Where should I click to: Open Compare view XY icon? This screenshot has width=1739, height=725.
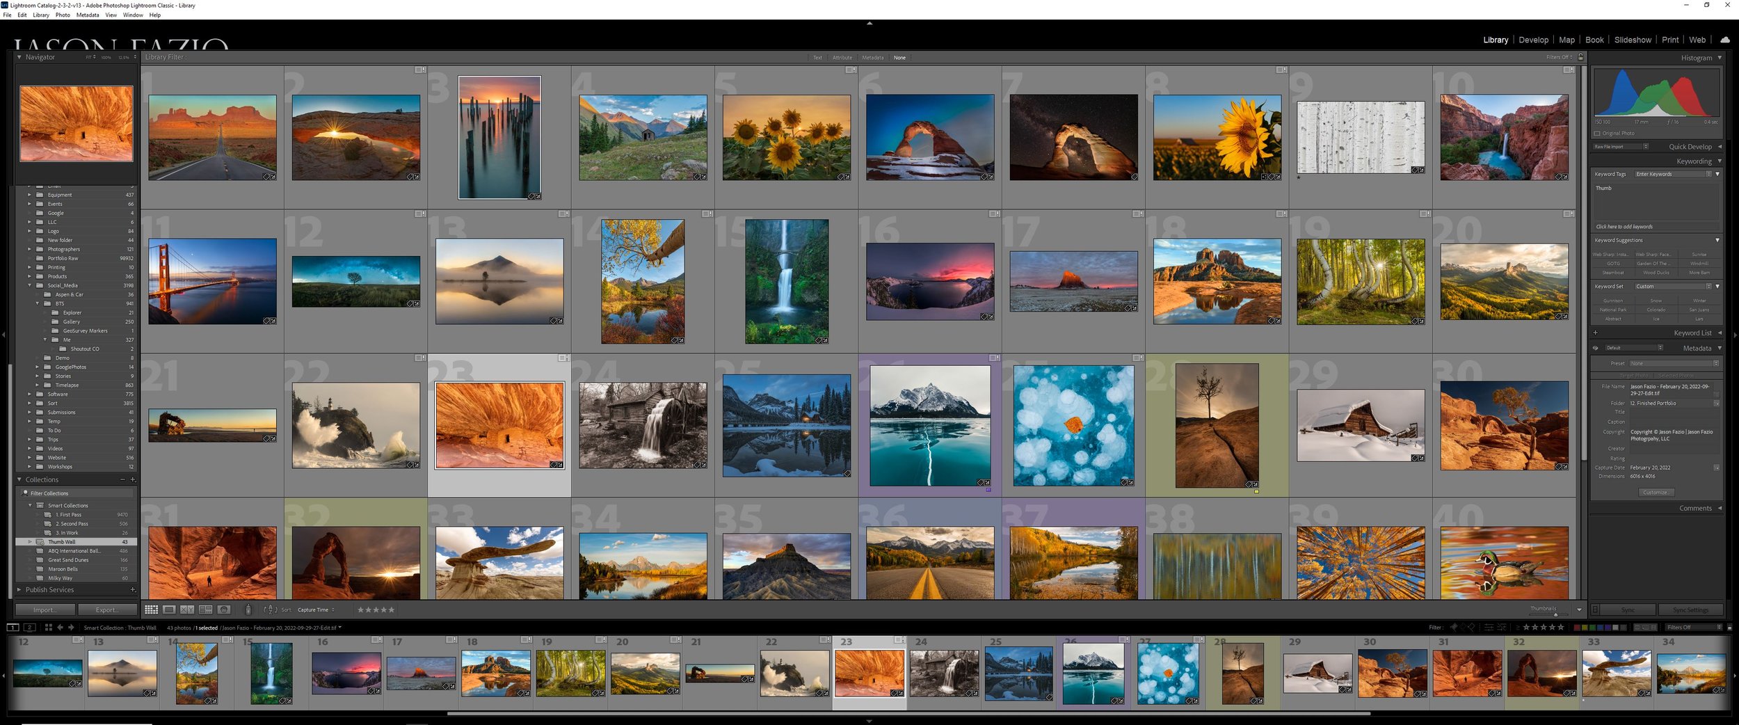coord(187,610)
